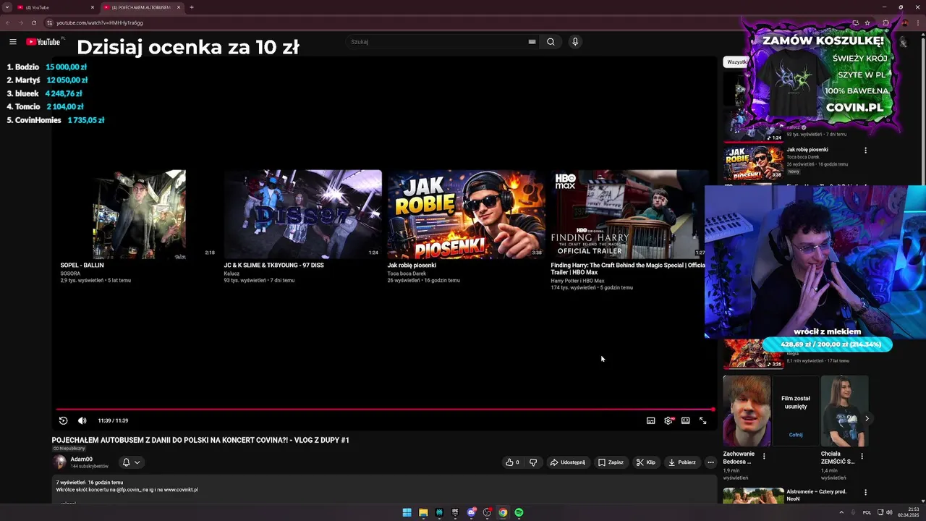Open the YouTube hamburger guide menu

click(x=12, y=42)
